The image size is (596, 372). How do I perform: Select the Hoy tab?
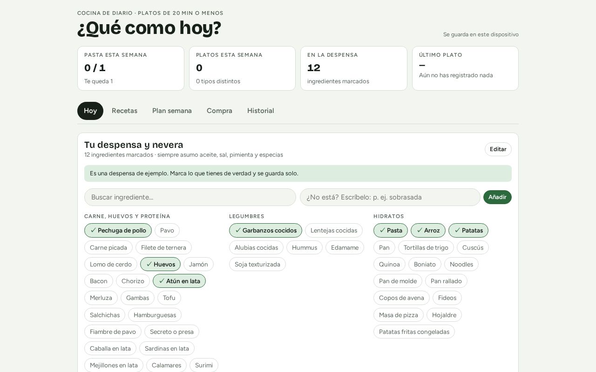(90, 111)
